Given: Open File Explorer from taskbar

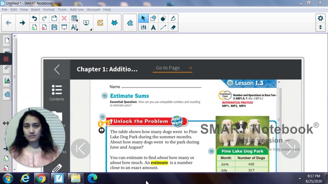Looking at the screenshot, I should [75, 178].
